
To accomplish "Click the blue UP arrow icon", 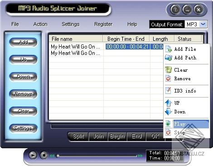I will click(x=168, y=103).
